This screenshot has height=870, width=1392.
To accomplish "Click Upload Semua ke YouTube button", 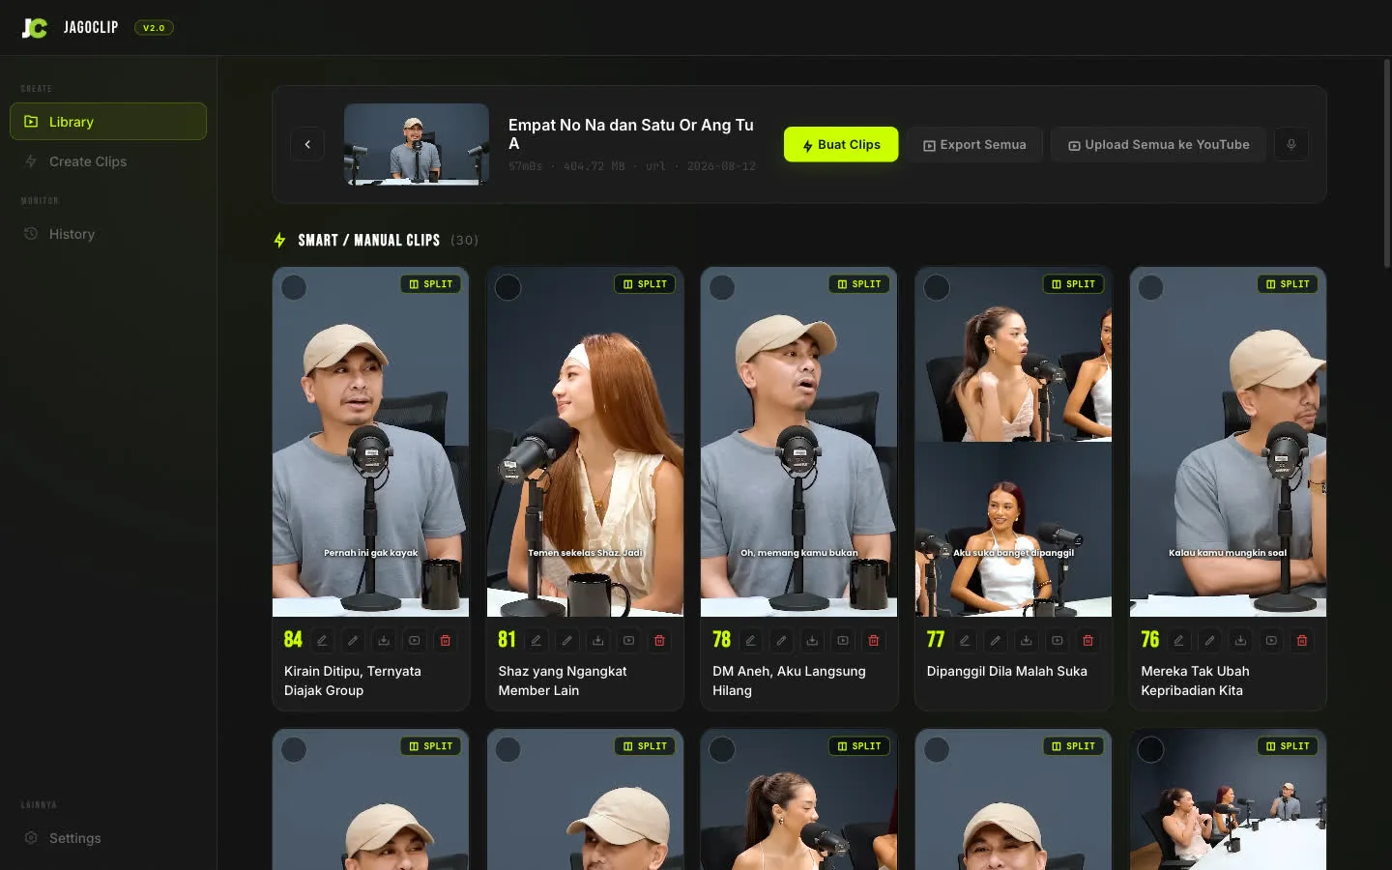I will point(1158,144).
